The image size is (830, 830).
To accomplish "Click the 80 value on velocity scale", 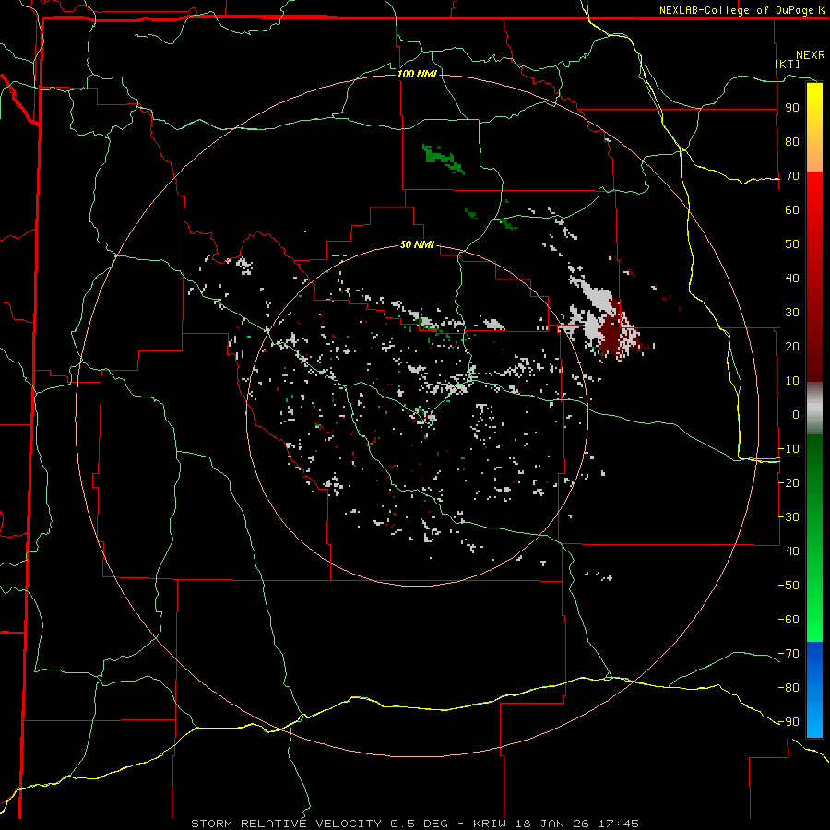I will tap(792, 142).
